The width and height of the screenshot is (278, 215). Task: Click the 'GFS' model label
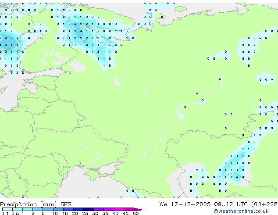click(66, 204)
